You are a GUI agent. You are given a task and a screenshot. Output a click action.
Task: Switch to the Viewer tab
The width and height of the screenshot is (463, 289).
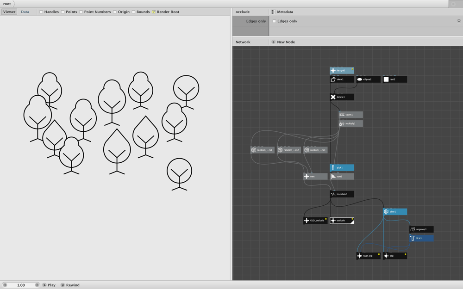pos(9,12)
